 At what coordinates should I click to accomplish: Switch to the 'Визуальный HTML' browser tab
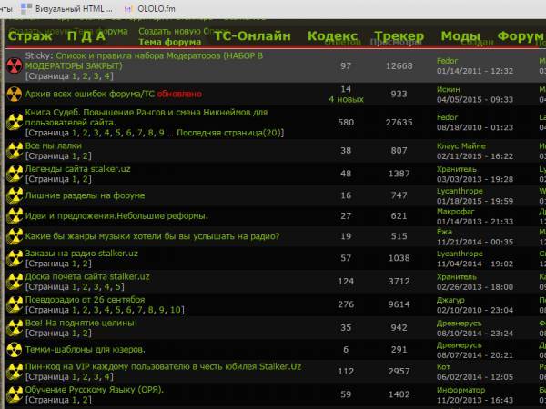point(73,8)
